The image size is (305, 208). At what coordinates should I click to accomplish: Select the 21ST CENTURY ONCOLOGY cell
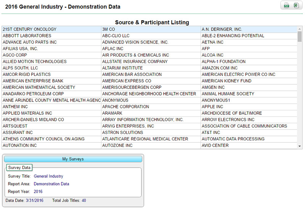51,29
